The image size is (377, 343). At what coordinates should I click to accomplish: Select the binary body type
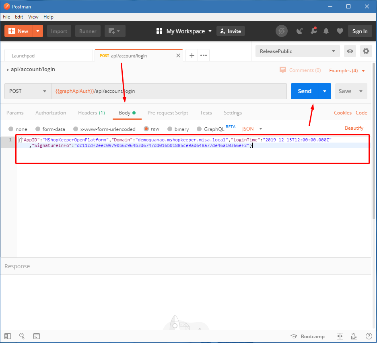tap(170, 129)
